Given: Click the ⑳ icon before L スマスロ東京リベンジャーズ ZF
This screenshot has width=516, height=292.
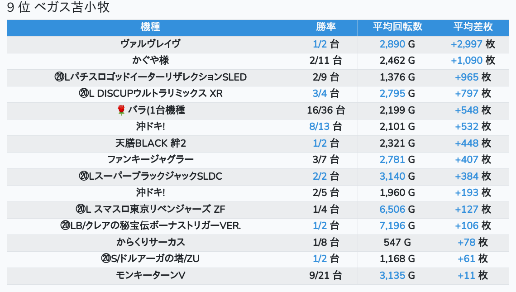Looking at the screenshot, I should pos(81,209).
